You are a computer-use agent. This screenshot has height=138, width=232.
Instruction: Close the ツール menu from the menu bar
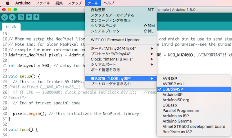(x=93, y=3)
